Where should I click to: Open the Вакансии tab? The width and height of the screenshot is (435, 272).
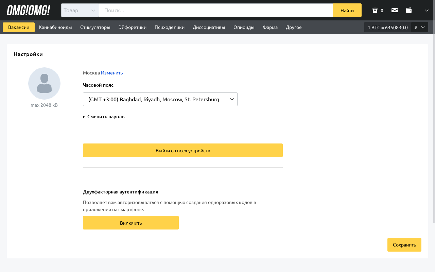click(19, 27)
